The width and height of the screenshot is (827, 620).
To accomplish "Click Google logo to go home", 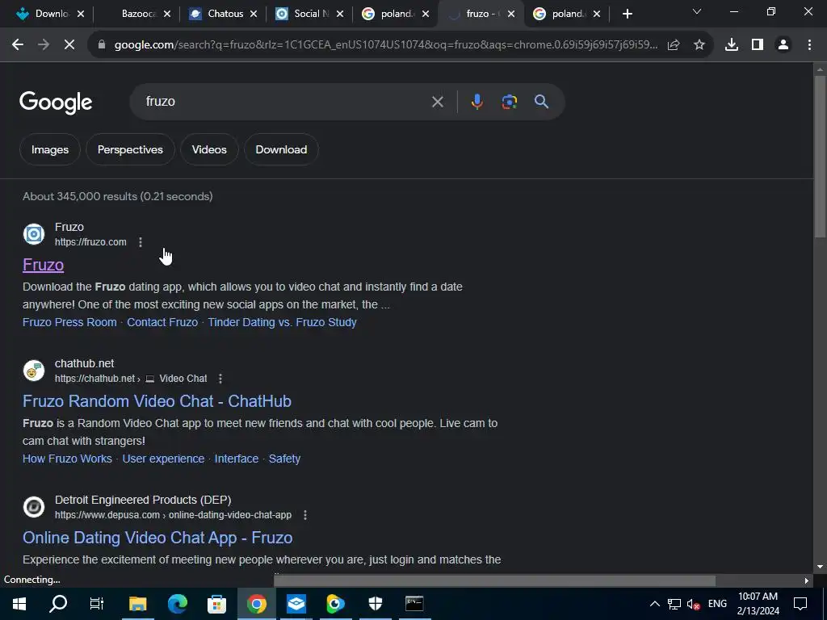I will click(56, 103).
